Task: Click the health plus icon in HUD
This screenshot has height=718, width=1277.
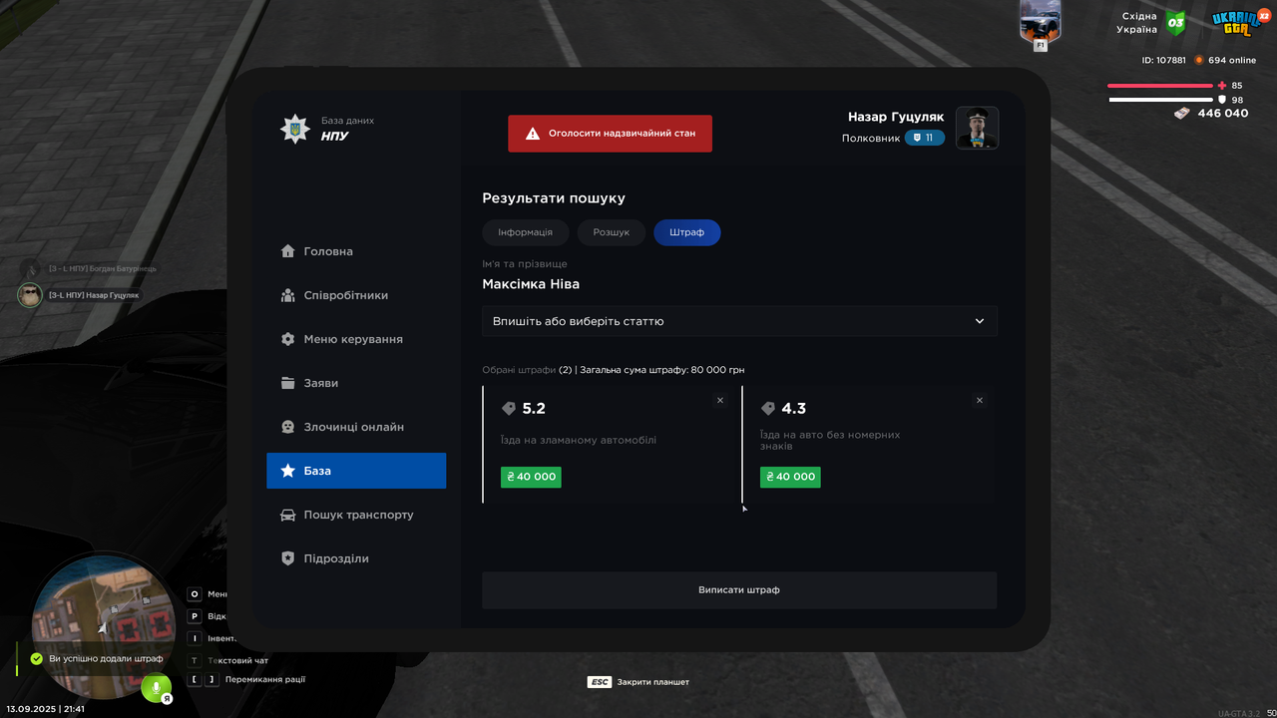Action: (x=1223, y=86)
